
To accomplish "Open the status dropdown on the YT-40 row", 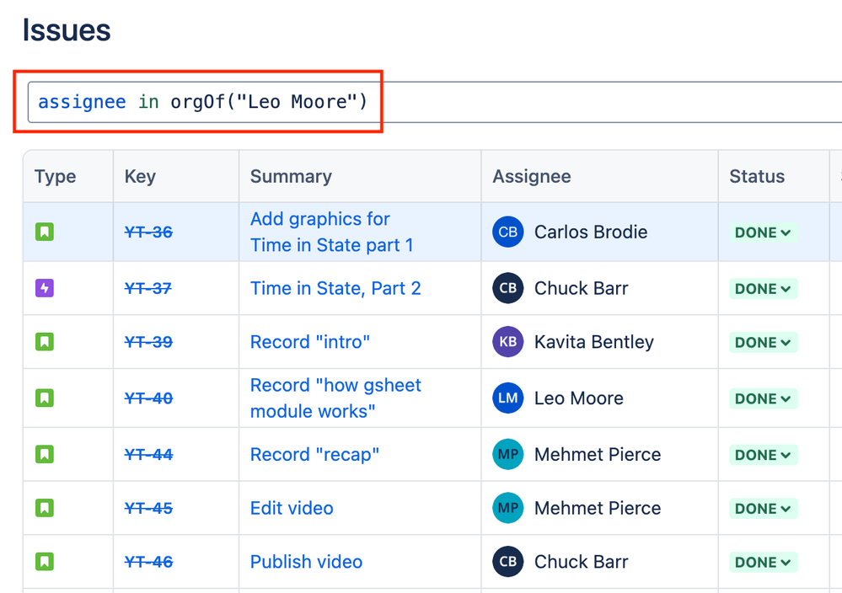I will pos(762,398).
